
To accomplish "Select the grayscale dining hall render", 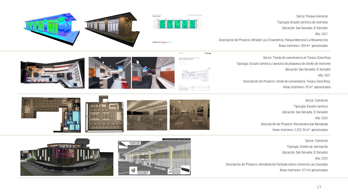I will pos(147,115).
